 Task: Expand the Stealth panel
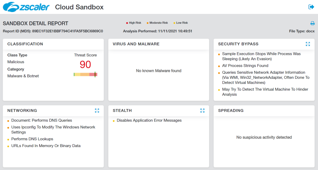click(202, 111)
